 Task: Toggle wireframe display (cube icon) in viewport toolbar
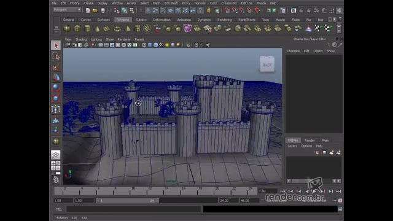click(x=144, y=45)
